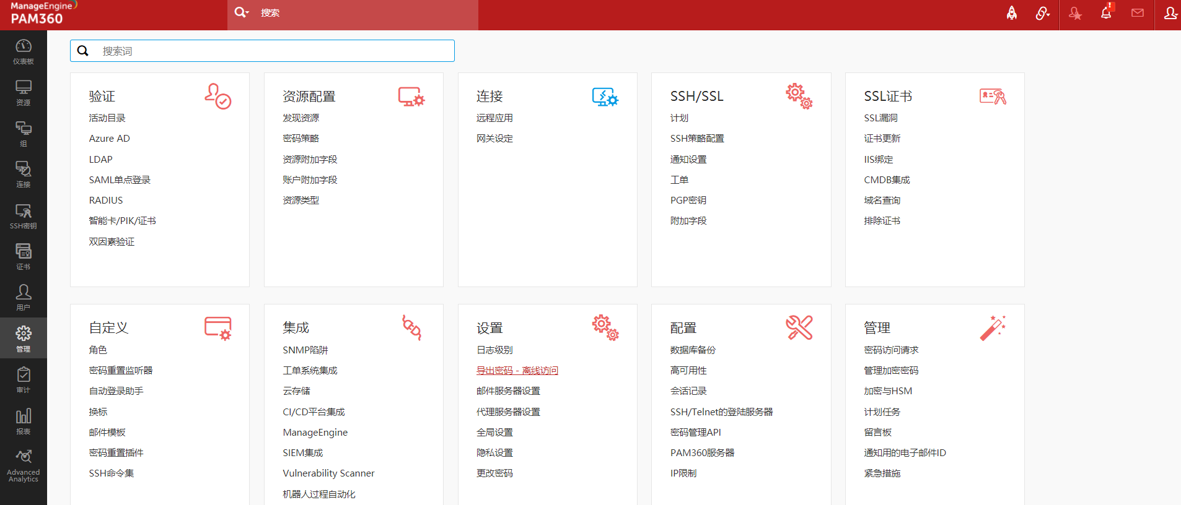Open the 组 groups section in sidebar

(24, 134)
